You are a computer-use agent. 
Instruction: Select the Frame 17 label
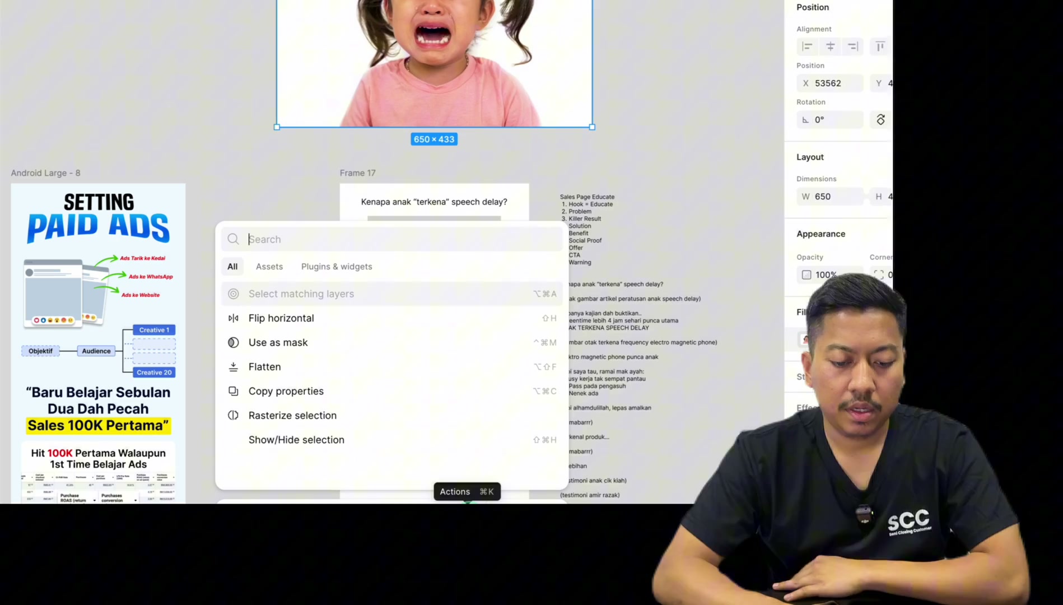(357, 173)
